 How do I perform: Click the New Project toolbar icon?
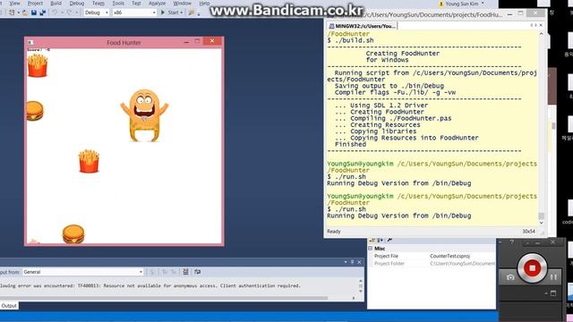(12, 13)
